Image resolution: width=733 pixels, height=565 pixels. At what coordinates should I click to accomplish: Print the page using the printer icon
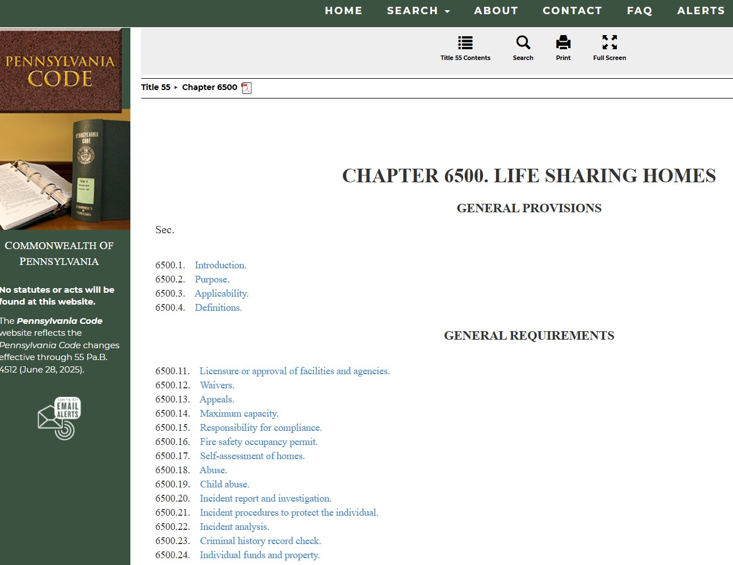point(563,43)
